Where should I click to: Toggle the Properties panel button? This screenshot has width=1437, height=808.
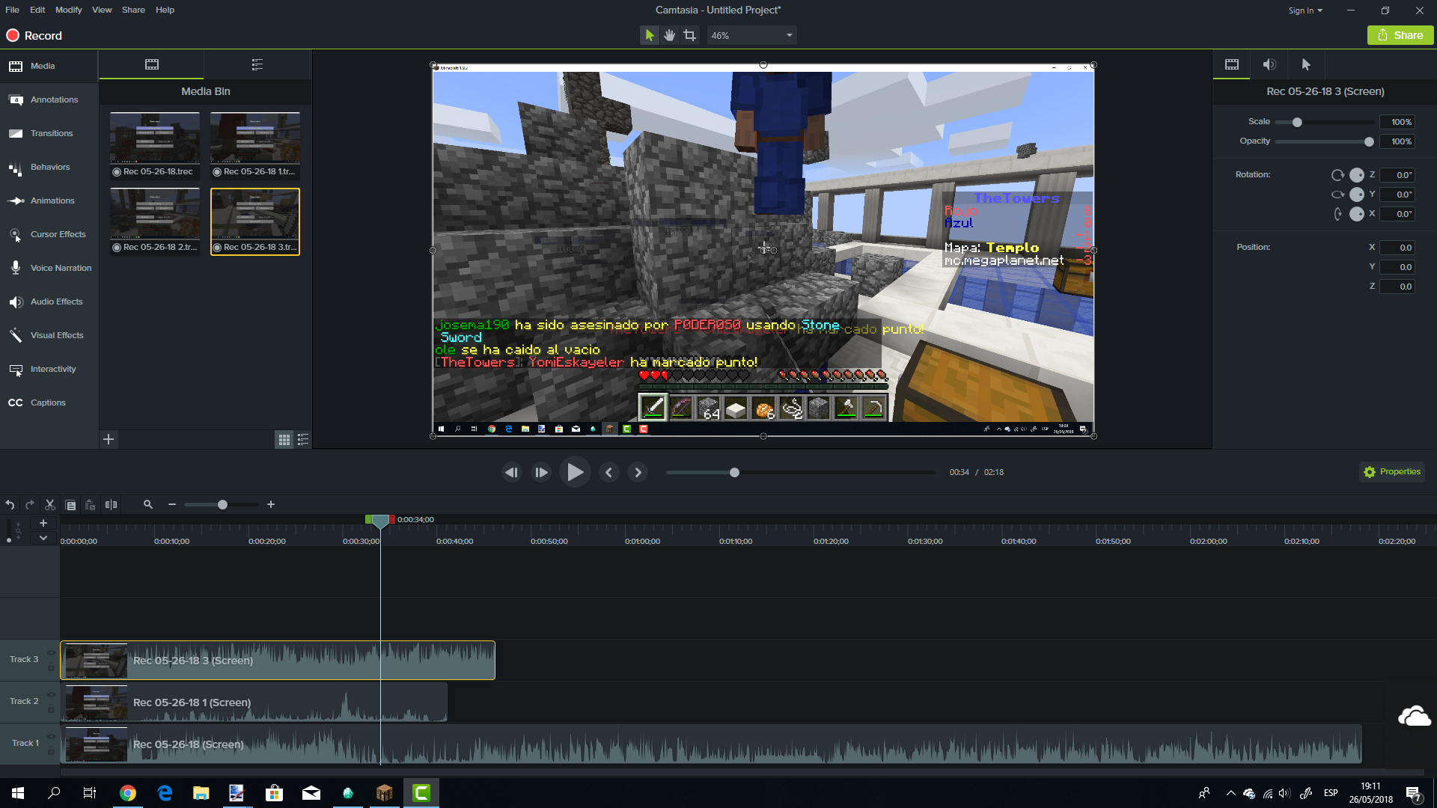coord(1392,472)
